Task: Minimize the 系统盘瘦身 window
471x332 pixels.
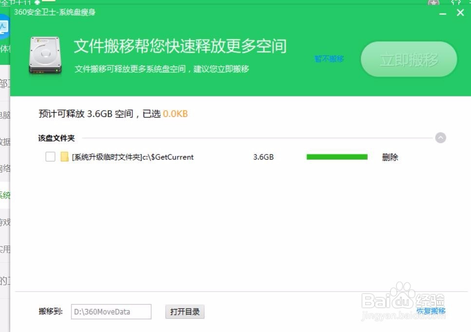Action: (x=442, y=14)
